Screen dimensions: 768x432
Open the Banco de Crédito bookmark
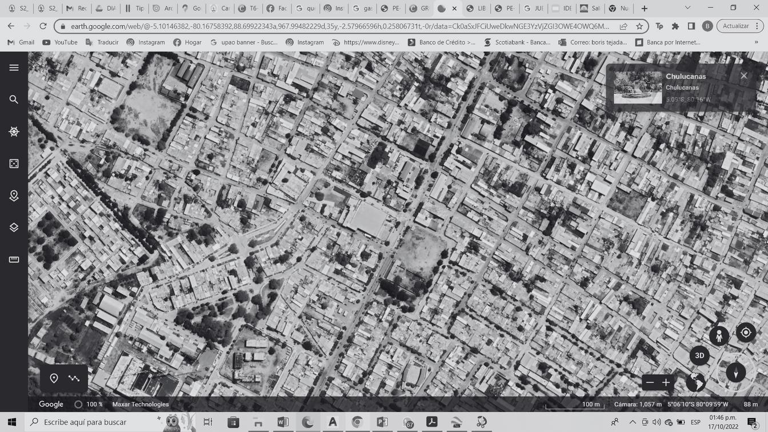click(x=442, y=42)
